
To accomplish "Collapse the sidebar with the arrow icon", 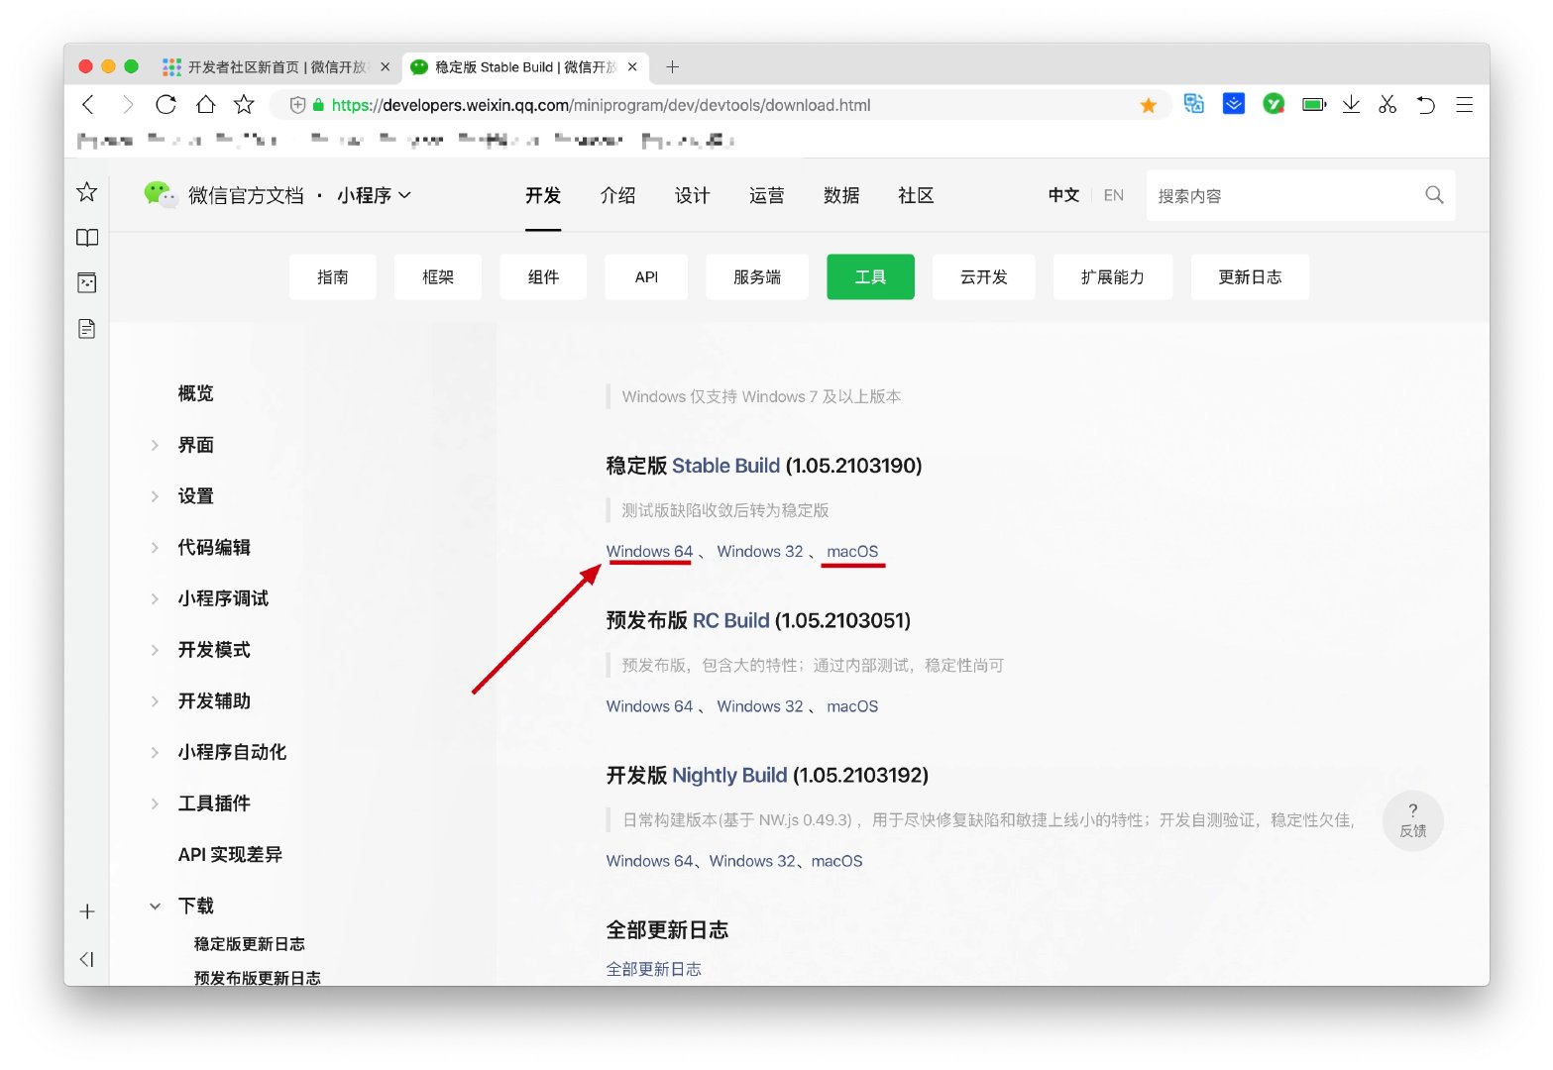I will 87,959.
